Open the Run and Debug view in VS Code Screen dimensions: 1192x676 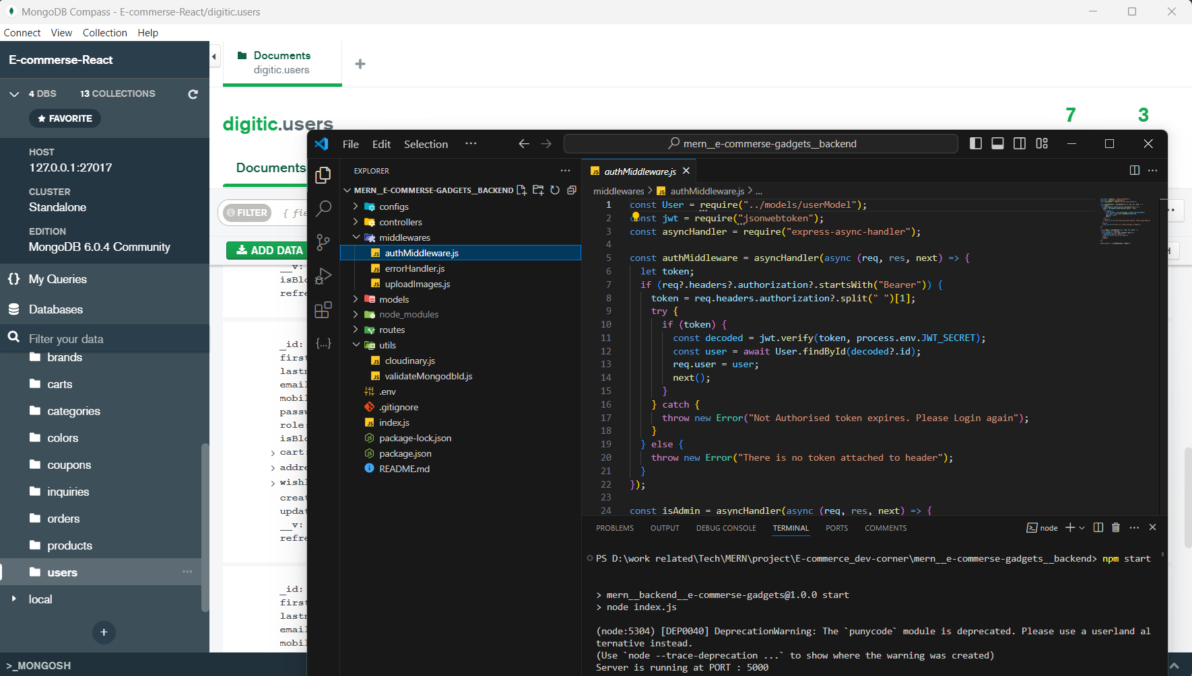(x=323, y=276)
